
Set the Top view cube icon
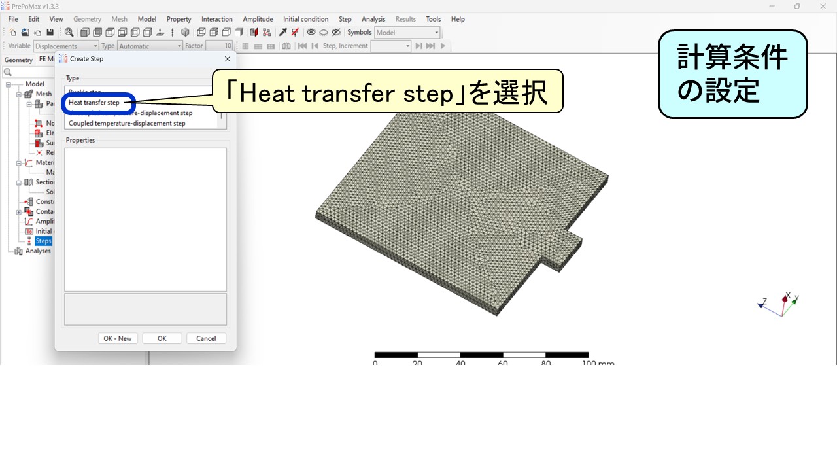pos(110,32)
